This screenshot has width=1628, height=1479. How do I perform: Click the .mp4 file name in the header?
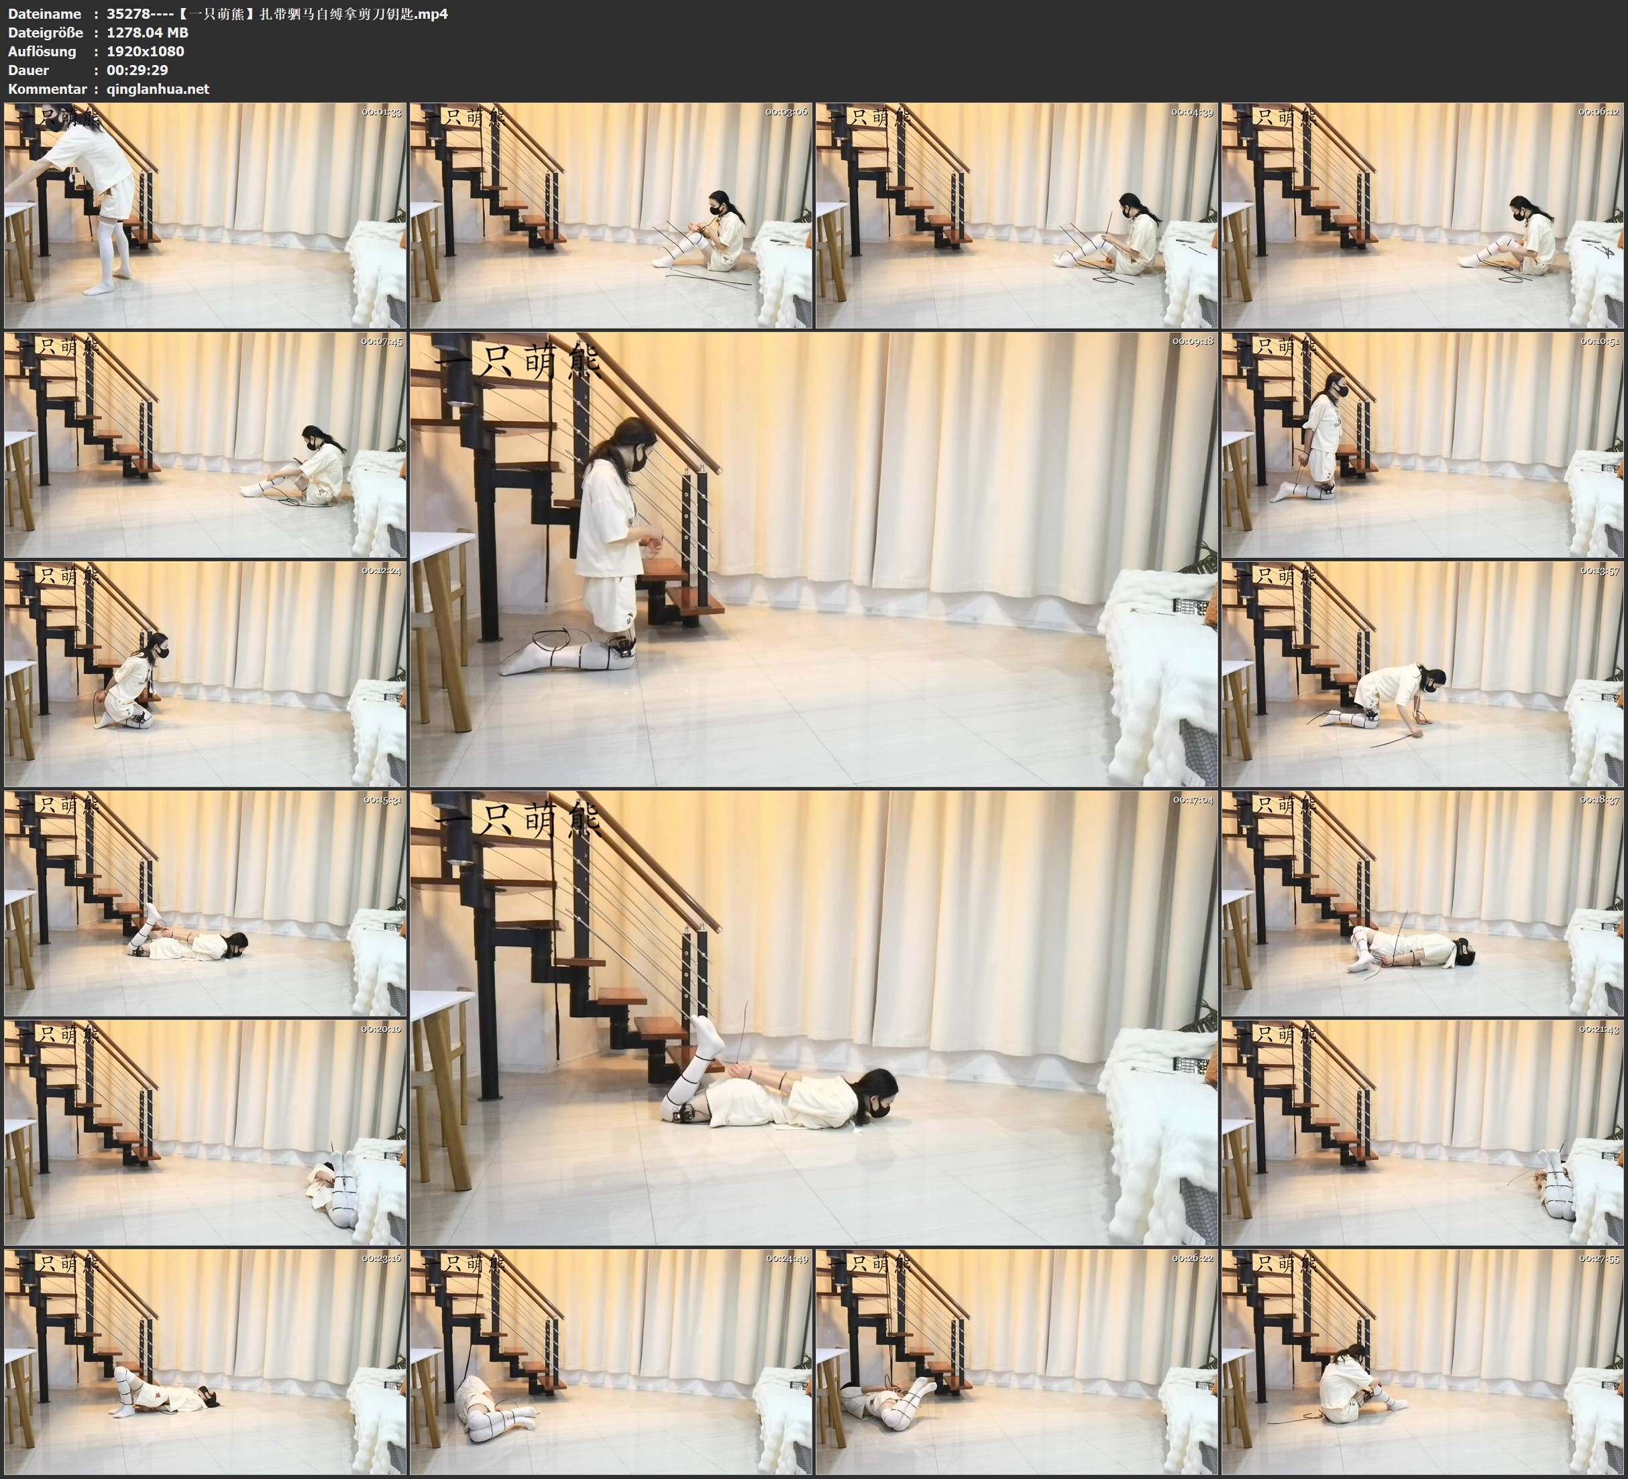[277, 13]
